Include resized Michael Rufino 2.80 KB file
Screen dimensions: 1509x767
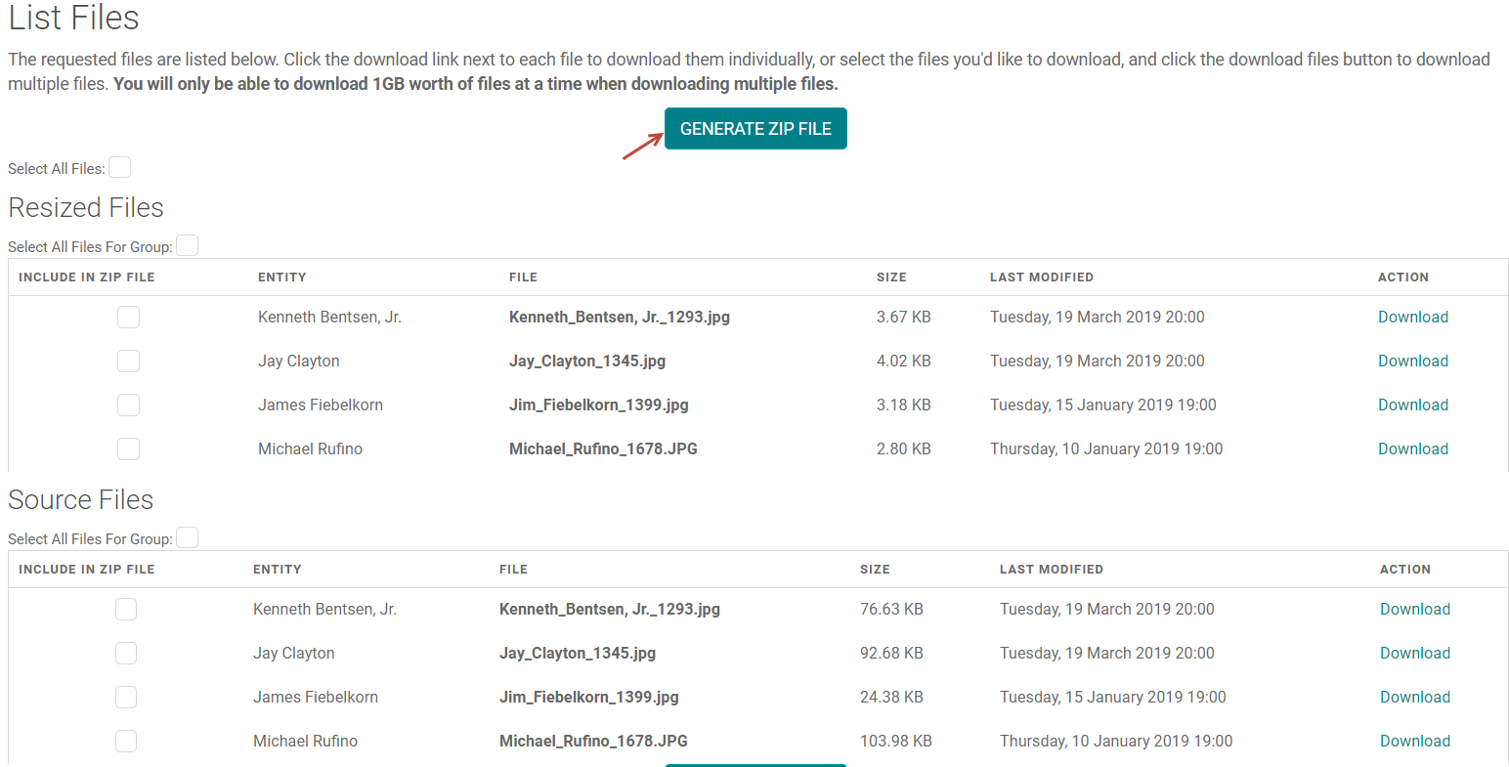coord(128,449)
